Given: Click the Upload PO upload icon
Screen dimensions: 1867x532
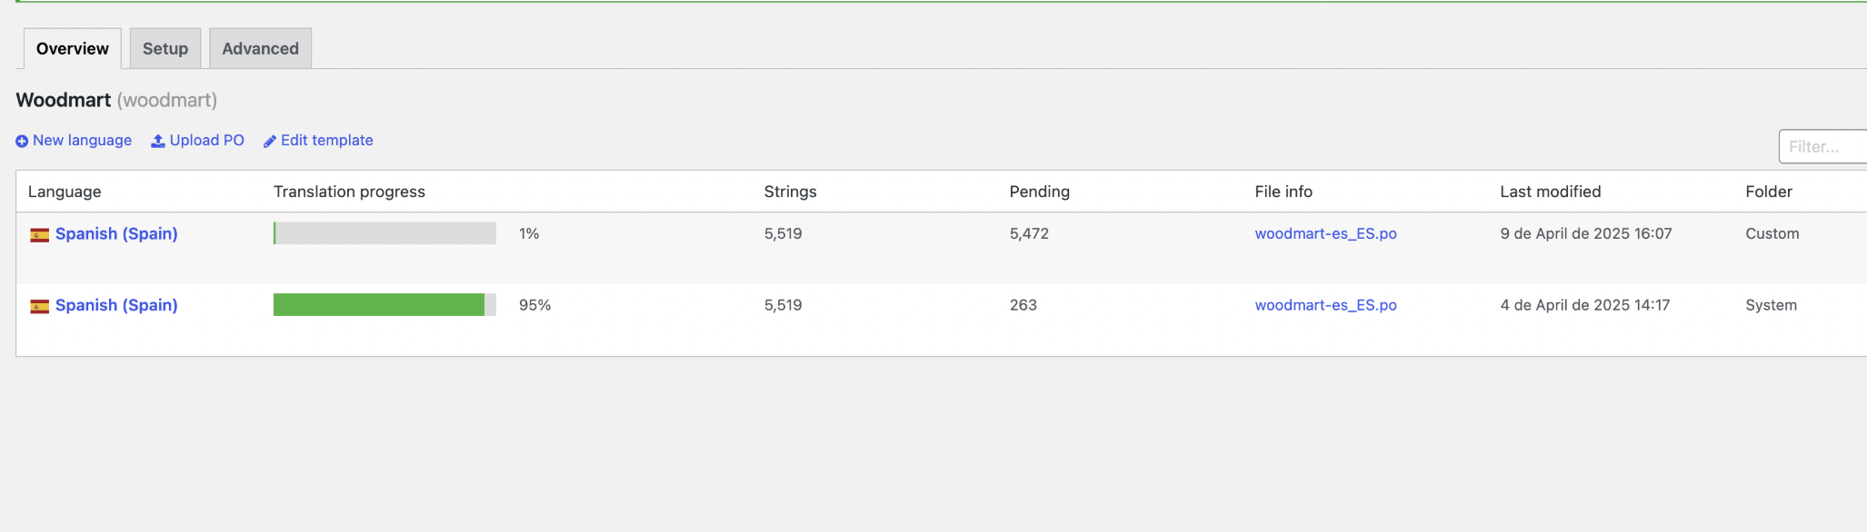Looking at the screenshot, I should point(157,141).
